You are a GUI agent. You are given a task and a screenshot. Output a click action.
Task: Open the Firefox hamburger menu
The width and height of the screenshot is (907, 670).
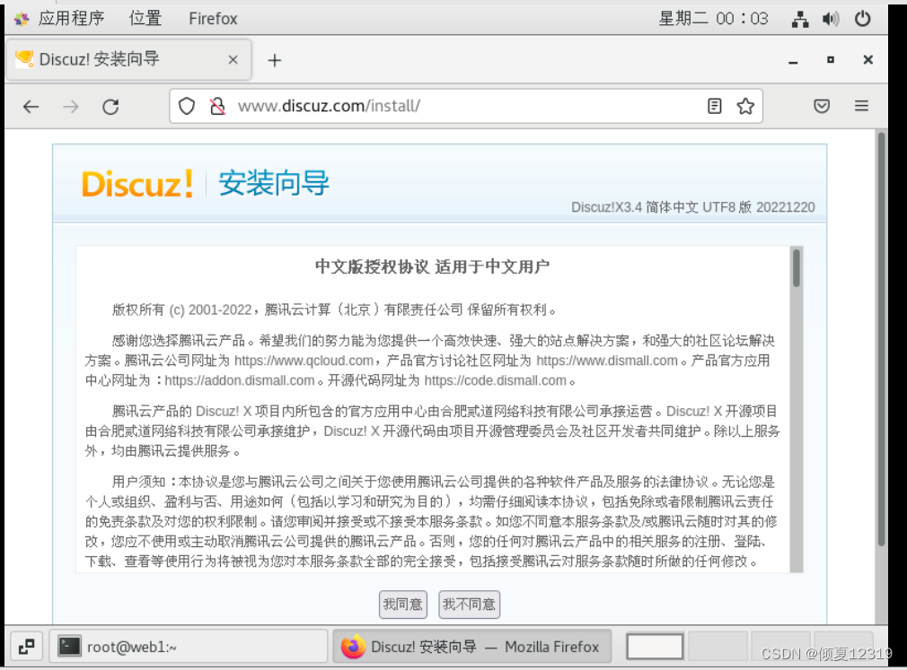861,106
